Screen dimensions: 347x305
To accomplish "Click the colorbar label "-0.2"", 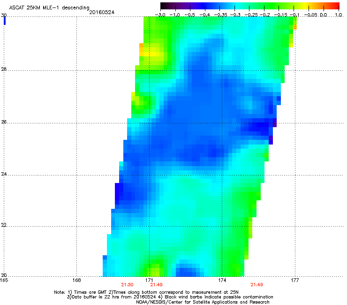I will pos(264,15).
